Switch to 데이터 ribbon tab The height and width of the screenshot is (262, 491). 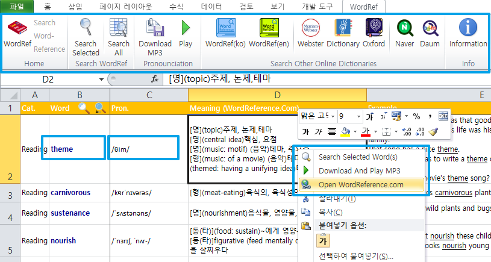click(x=211, y=7)
